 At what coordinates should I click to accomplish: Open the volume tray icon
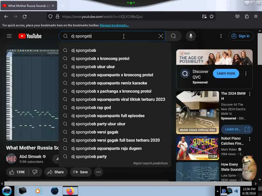tap(236, 191)
